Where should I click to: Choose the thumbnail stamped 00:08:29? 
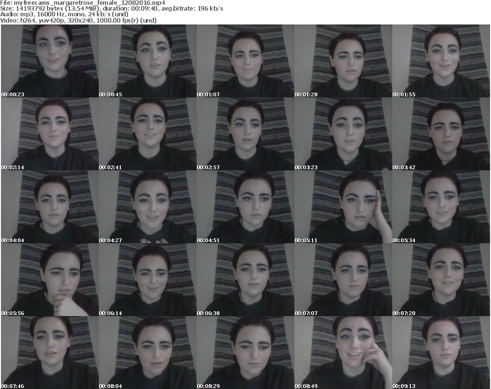pos(245,353)
